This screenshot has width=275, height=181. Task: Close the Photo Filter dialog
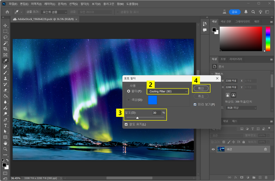pyautogui.click(x=217, y=78)
